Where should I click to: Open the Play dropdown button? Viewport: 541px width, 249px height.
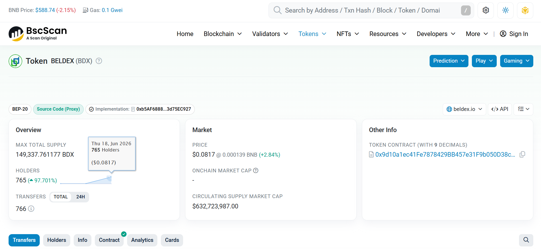(x=484, y=61)
